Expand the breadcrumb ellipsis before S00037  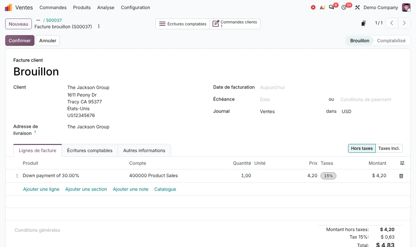click(38, 20)
